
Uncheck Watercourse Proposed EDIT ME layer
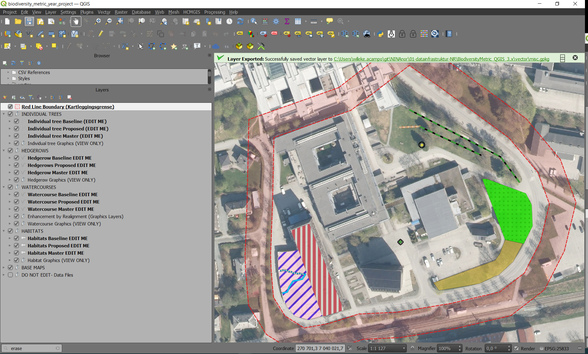coord(16,202)
